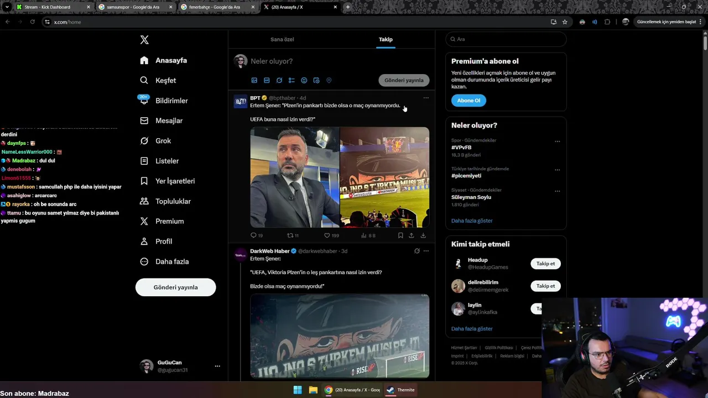Add media image to post
Screen dimensions: 708x398
pyautogui.click(x=254, y=80)
